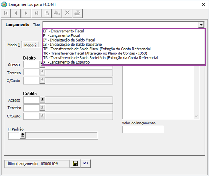Viewport: 209px width, 176px height.
Task: Open H.Padrão lookup arrow
Action: point(23,135)
